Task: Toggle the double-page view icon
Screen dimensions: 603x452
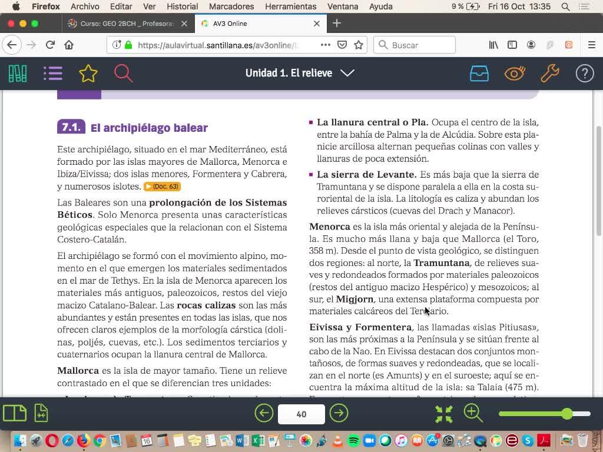Action: 15,413
